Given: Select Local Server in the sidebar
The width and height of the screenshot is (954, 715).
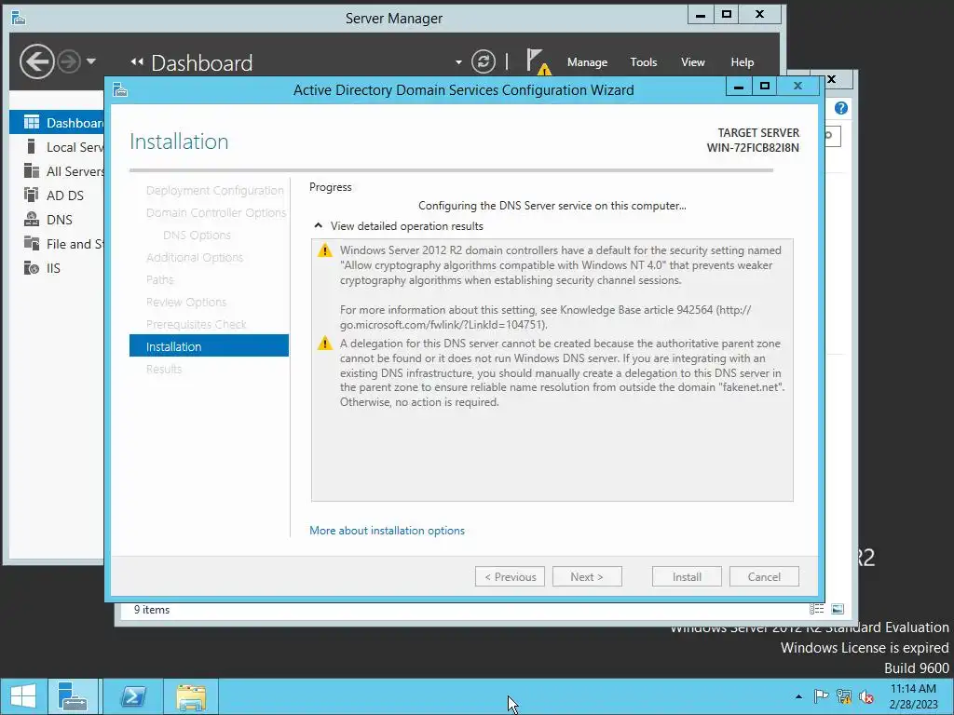Looking at the screenshot, I should [57, 147].
